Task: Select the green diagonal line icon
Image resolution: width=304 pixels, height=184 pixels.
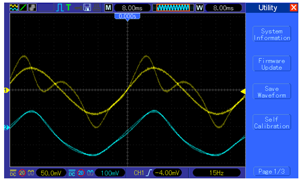Action: coord(23,8)
